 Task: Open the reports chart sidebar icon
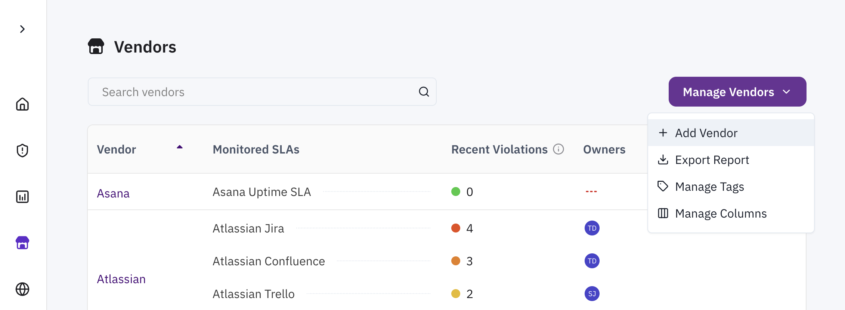point(22,197)
